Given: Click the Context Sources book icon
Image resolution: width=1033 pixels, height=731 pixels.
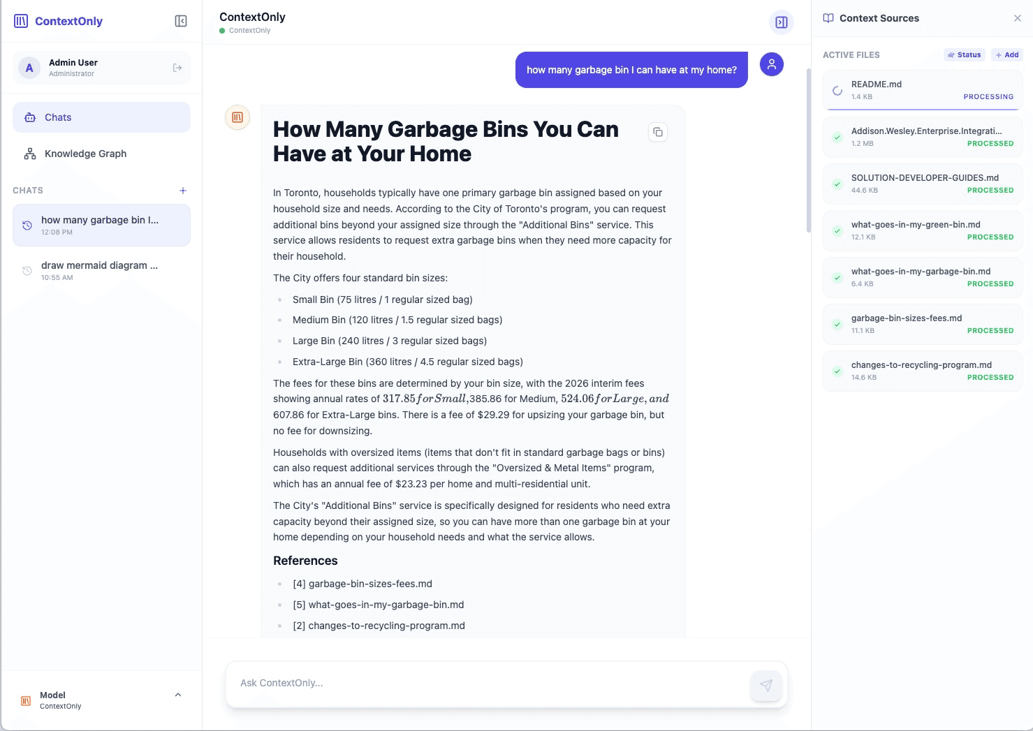Looking at the screenshot, I should click(x=828, y=18).
